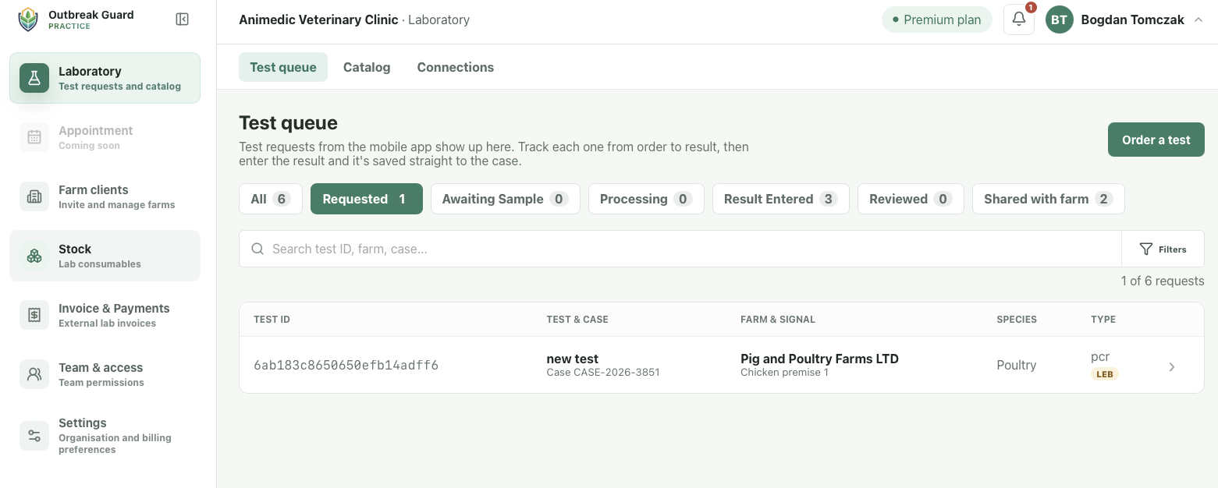Filter by Processing status
The image size is (1218, 488).
pos(646,199)
